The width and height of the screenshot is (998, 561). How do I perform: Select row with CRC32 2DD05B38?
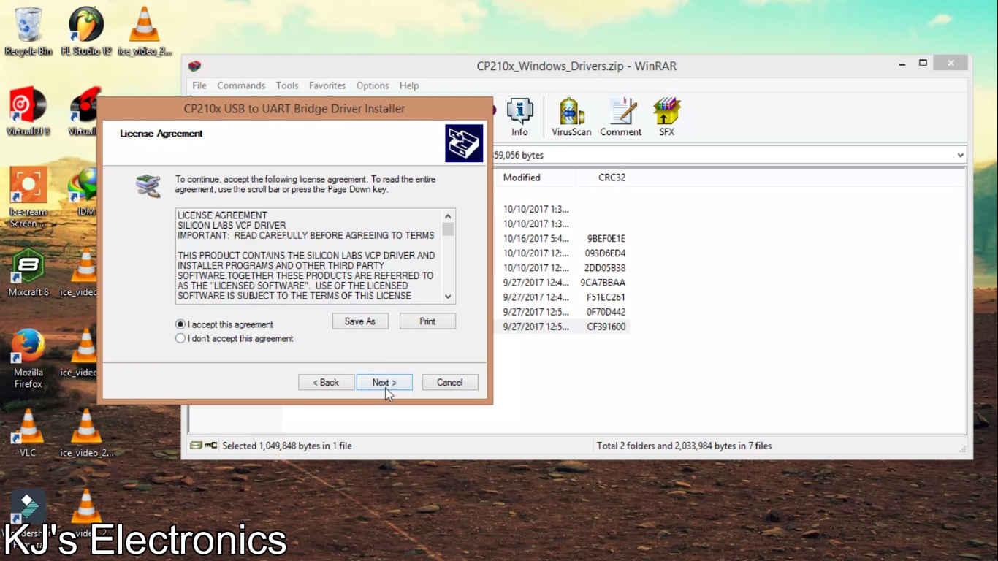point(563,268)
